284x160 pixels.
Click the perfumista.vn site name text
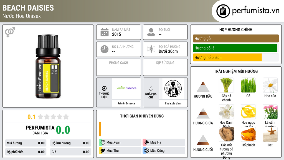pos(256,11)
